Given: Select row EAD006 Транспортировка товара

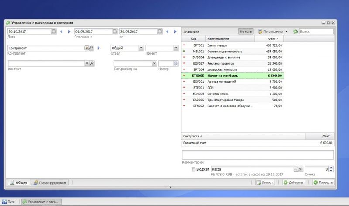Looking at the screenshot, I should pos(233,100).
